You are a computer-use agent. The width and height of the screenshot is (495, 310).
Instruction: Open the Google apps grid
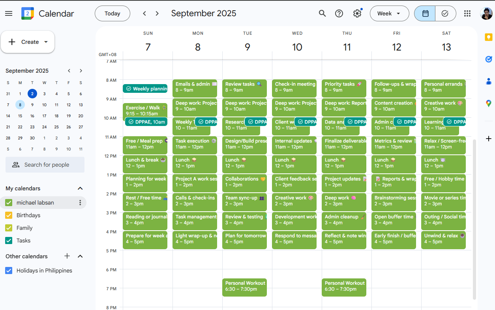467,13
